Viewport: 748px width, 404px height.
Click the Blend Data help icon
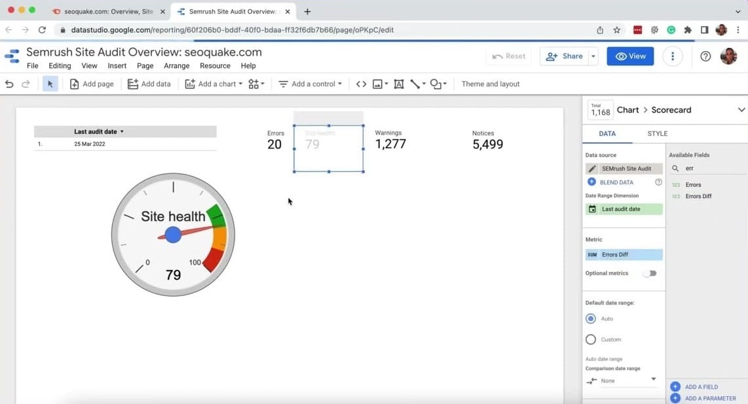pos(658,182)
